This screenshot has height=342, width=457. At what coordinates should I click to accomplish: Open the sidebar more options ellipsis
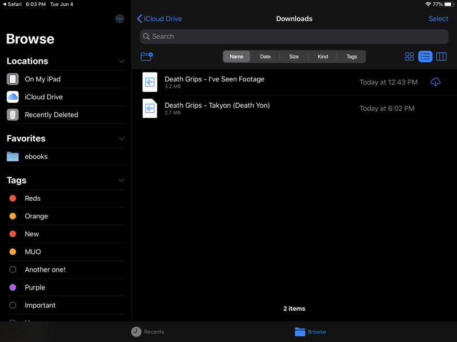[x=119, y=19]
